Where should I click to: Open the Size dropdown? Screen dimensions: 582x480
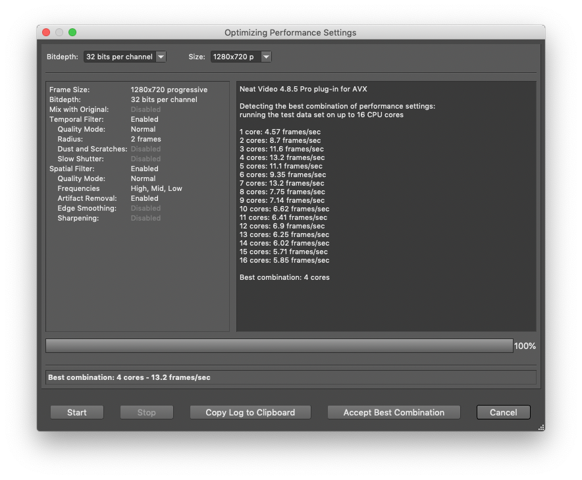[x=241, y=57]
